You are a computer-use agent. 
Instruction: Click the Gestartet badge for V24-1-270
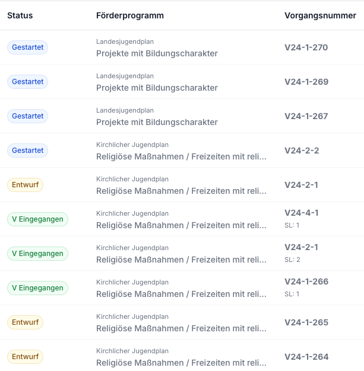[27, 47]
